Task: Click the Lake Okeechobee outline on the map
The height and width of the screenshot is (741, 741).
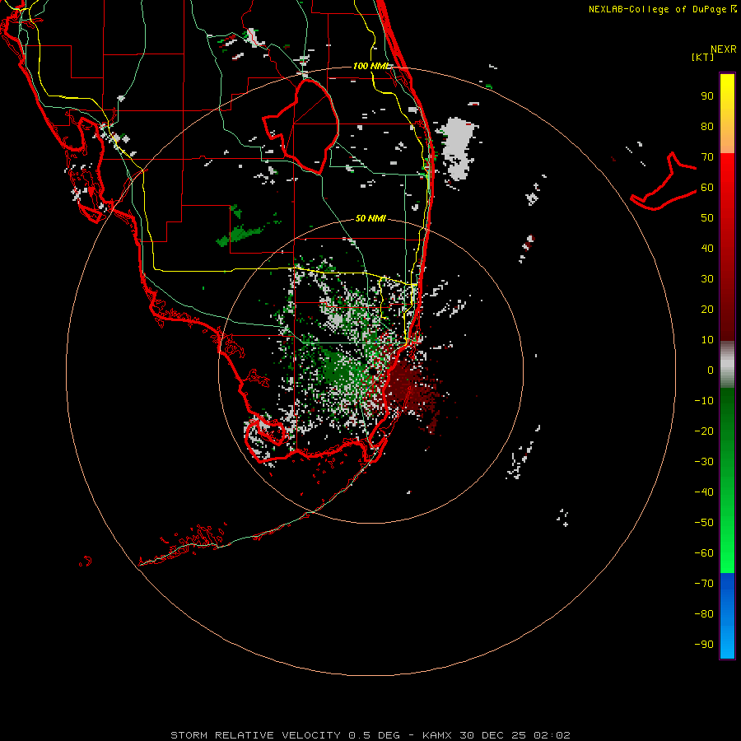Action: 301,126
